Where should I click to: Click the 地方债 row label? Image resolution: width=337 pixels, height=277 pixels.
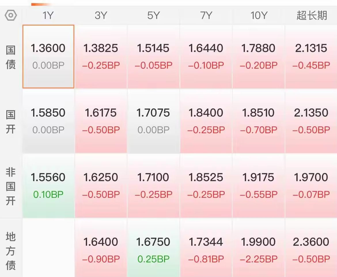11,251
